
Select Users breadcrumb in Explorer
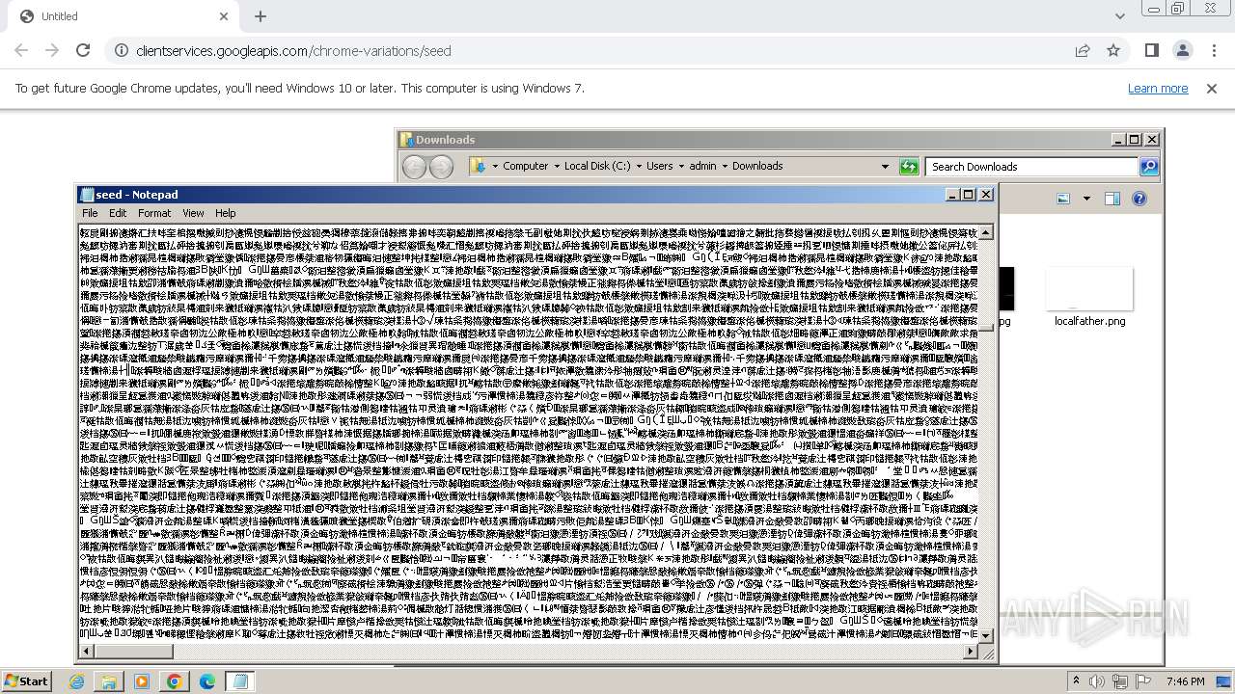[660, 166]
